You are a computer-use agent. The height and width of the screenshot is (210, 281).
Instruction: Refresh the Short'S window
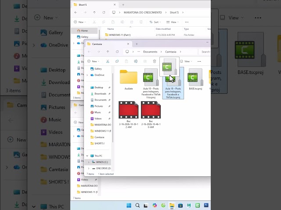coord(104,13)
